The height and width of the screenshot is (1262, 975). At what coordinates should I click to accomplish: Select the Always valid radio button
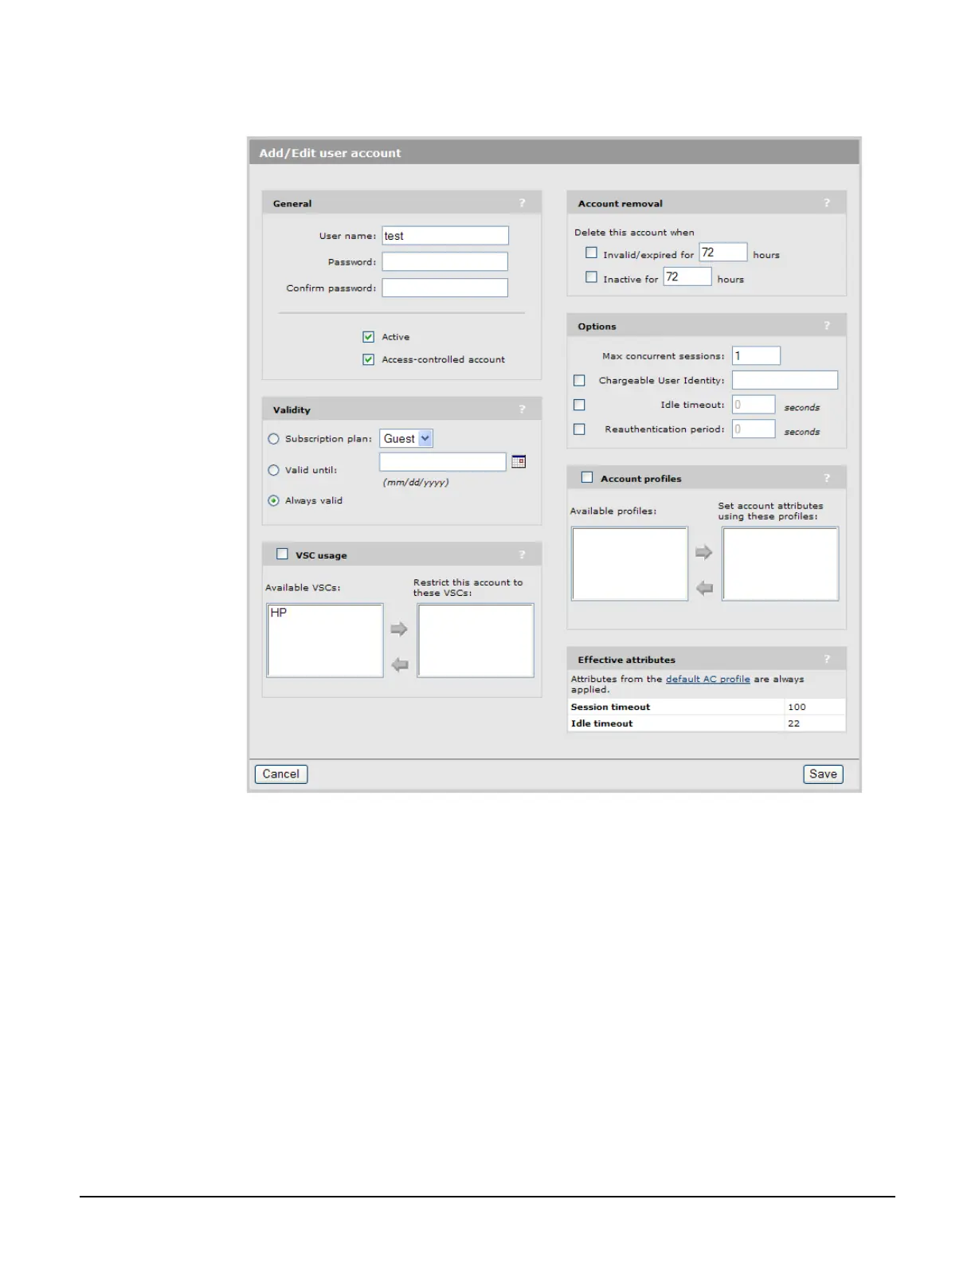coord(273,500)
